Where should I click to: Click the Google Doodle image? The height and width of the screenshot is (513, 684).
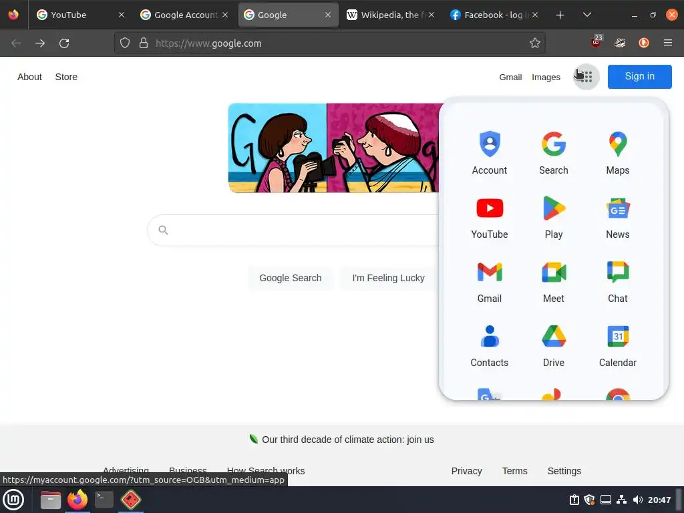coord(334,148)
